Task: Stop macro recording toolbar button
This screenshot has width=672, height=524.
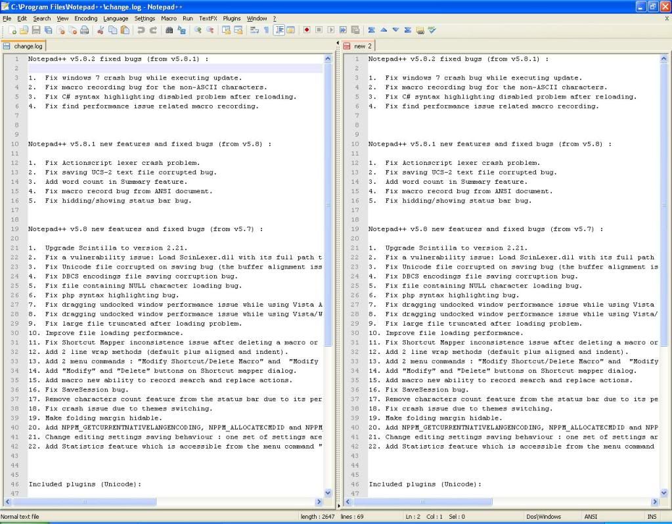Action: click(319, 30)
